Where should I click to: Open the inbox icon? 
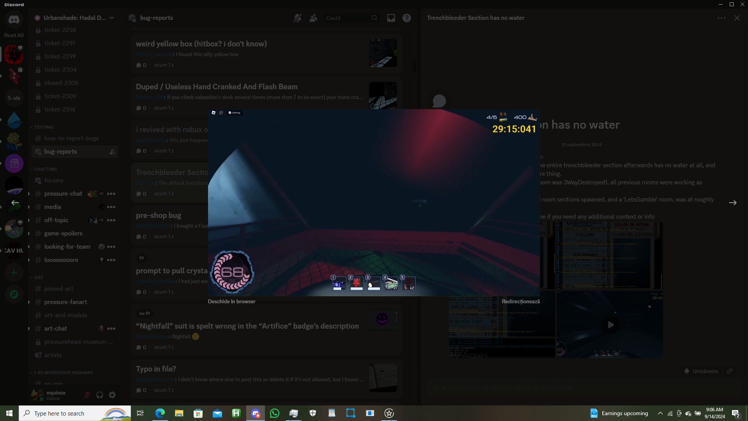point(391,18)
